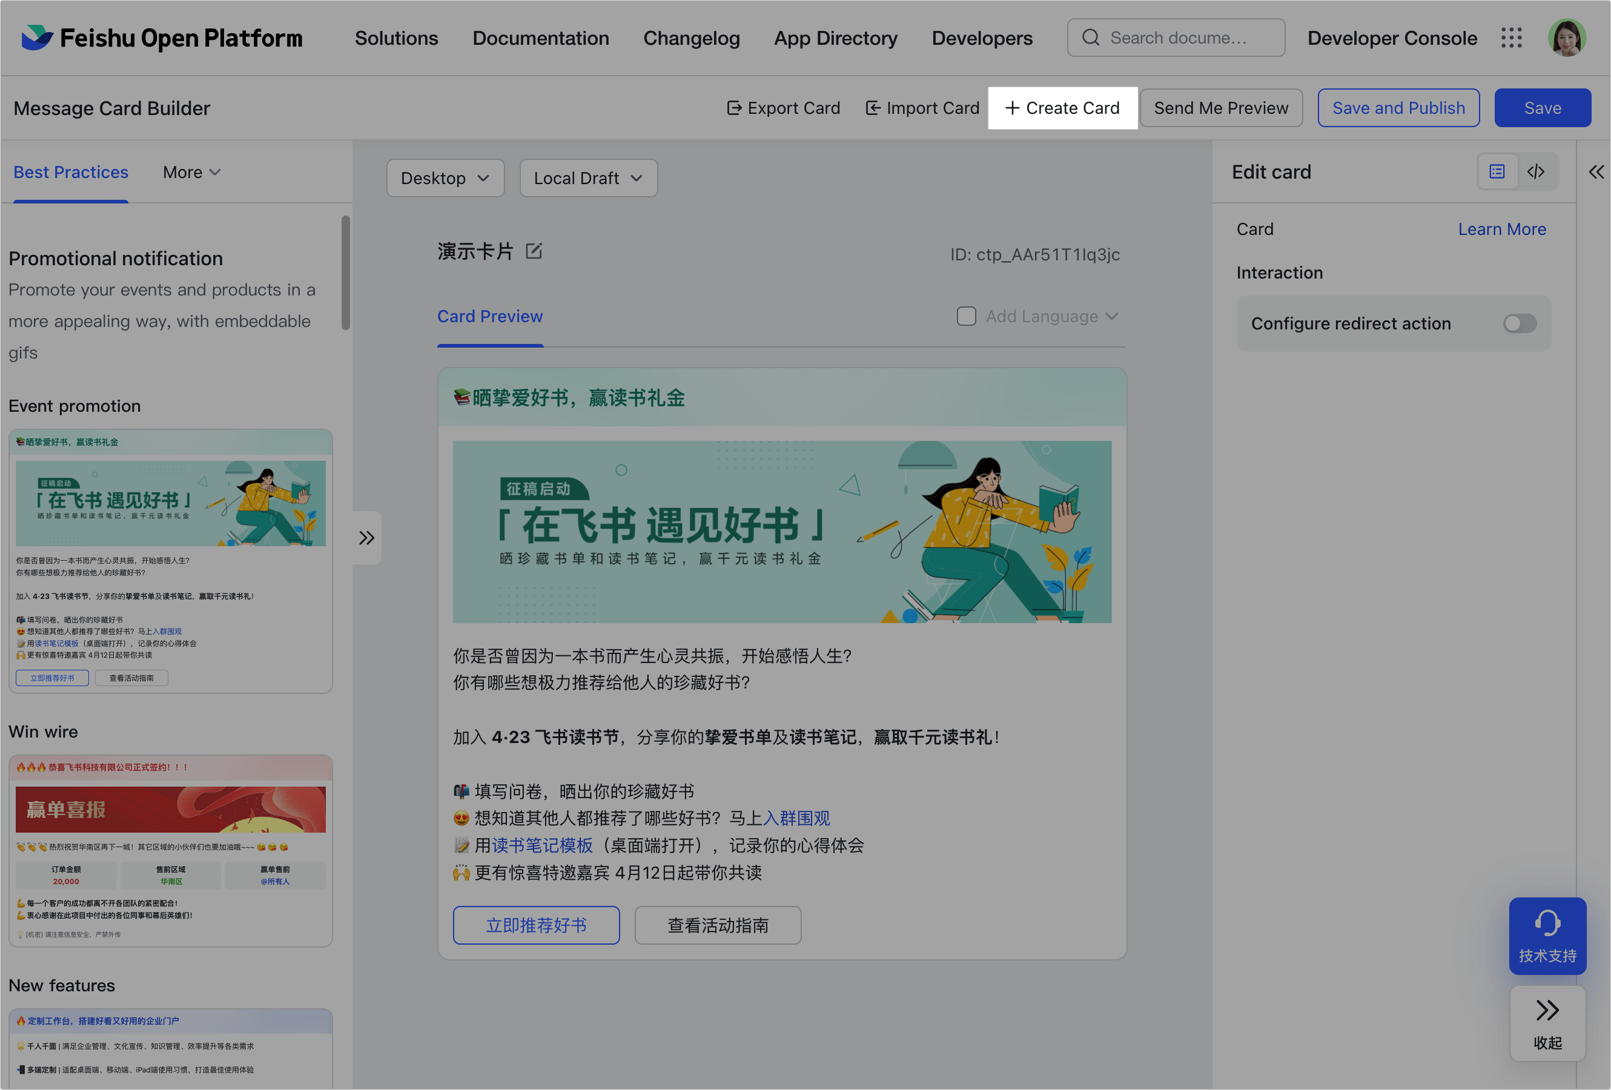1611x1090 pixels.
Task: Open the Learn More link
Action: (1501, 230)
